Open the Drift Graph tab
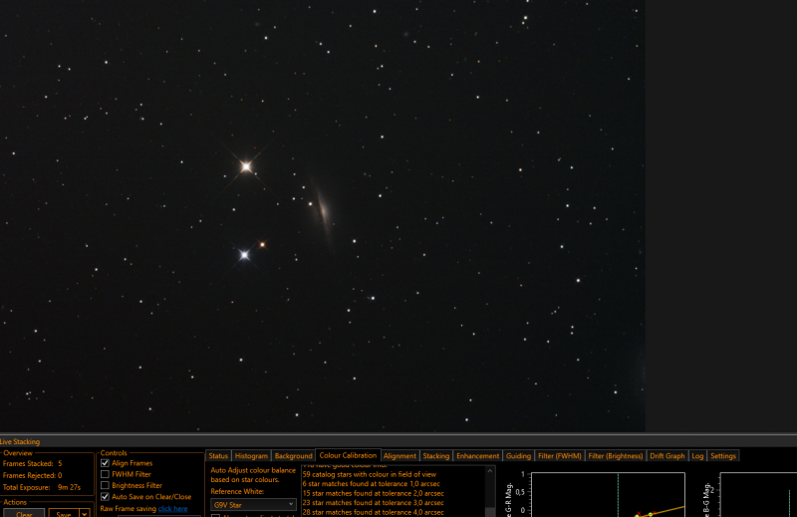Viewport: 797px width, 517px height. tap(666, 456)
